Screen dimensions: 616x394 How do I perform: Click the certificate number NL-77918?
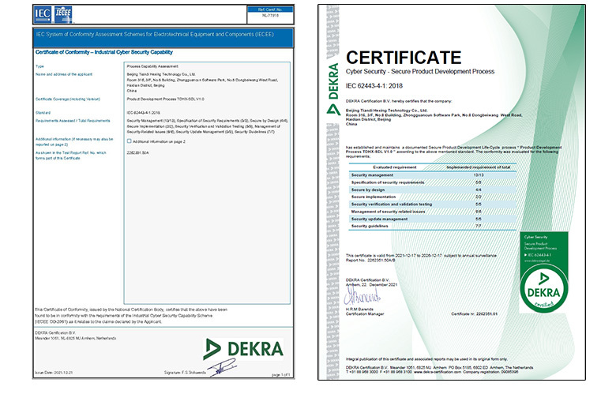[x=270, y=16]
